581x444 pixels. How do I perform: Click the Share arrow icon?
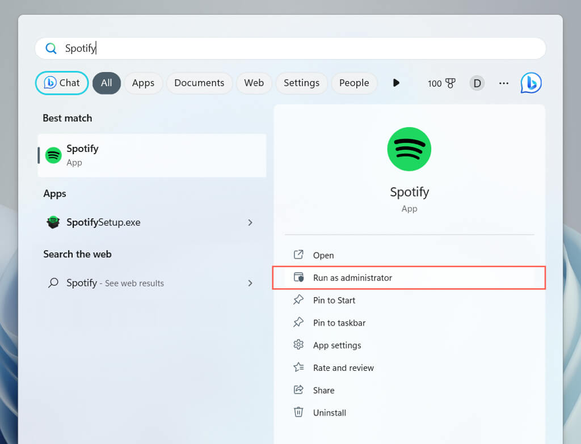298,390
